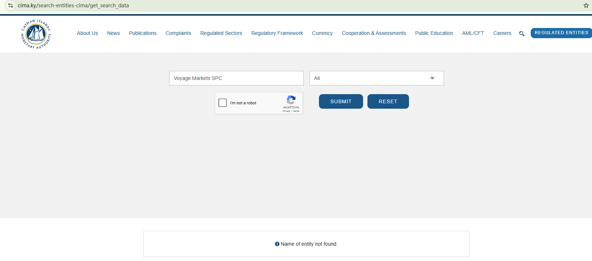This screenshot has width=592, height=261.
Task: Open the AML/CFT menu
Action: (x=473, y=33)
